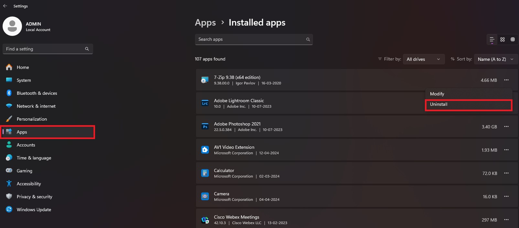Click the 297 MB size value

pyautogui.click(x=489, y=220)
